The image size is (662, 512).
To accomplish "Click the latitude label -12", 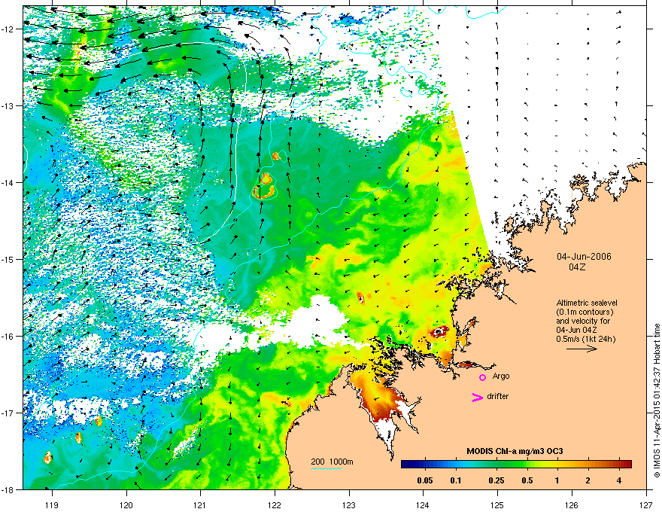I will coord(8,29).
